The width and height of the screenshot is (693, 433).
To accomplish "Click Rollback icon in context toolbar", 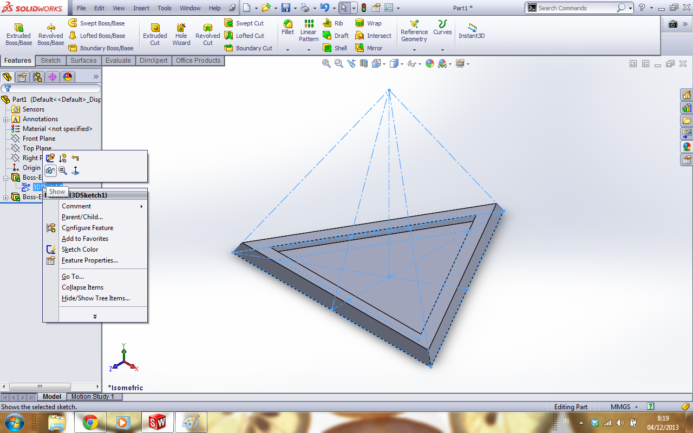I will pyautogui.click(x=75, y=158).
